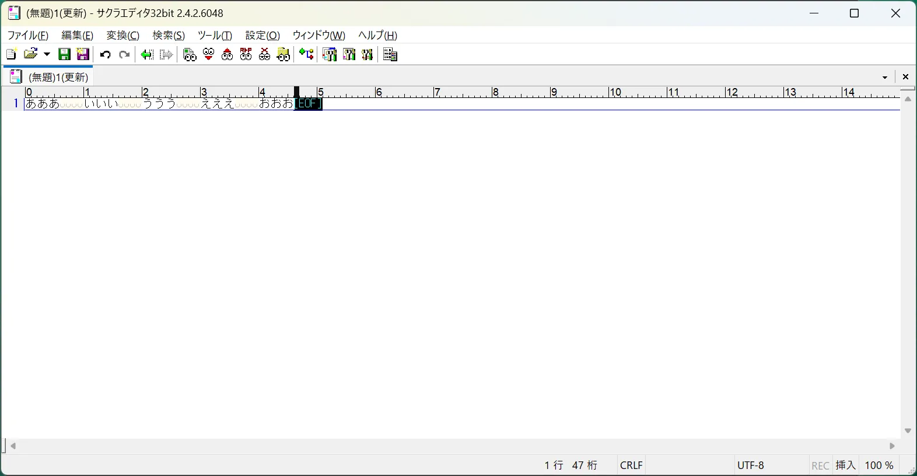
Task: Click the status bar resize grip
Action: click(x=911, y=470)
